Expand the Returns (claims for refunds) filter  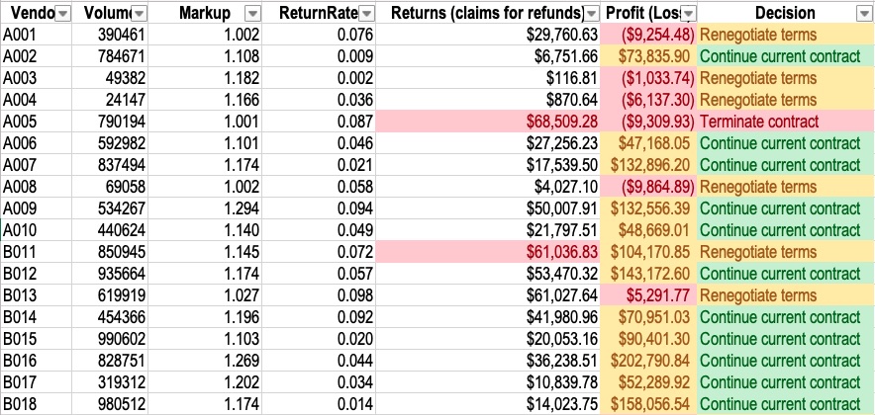coord(592,14)
